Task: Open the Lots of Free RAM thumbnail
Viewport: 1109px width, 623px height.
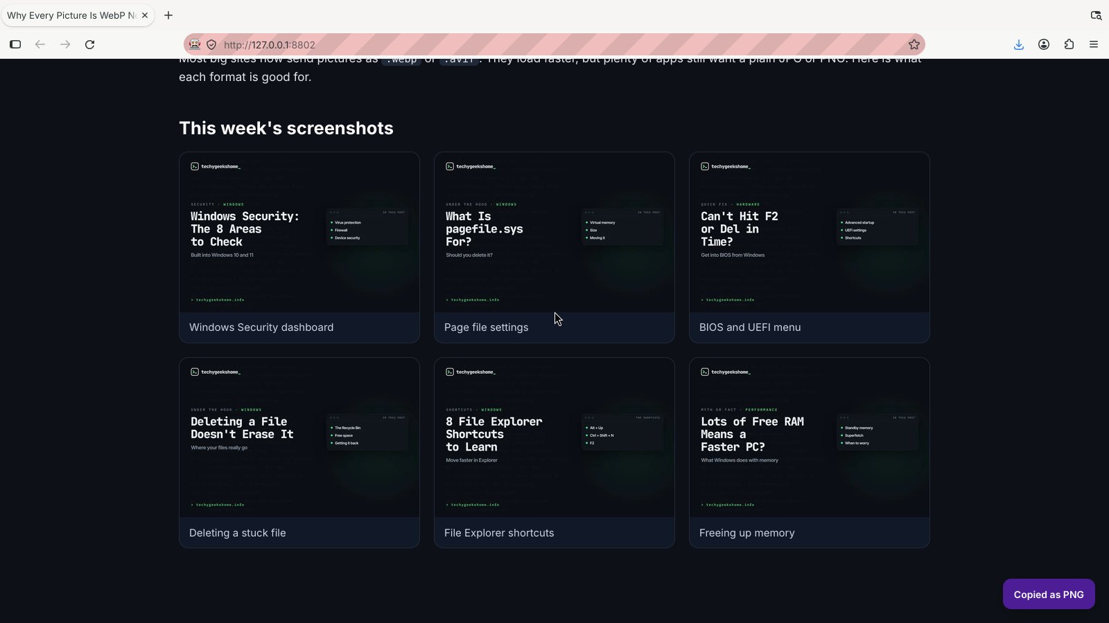Action: click(x=810, y=437)
